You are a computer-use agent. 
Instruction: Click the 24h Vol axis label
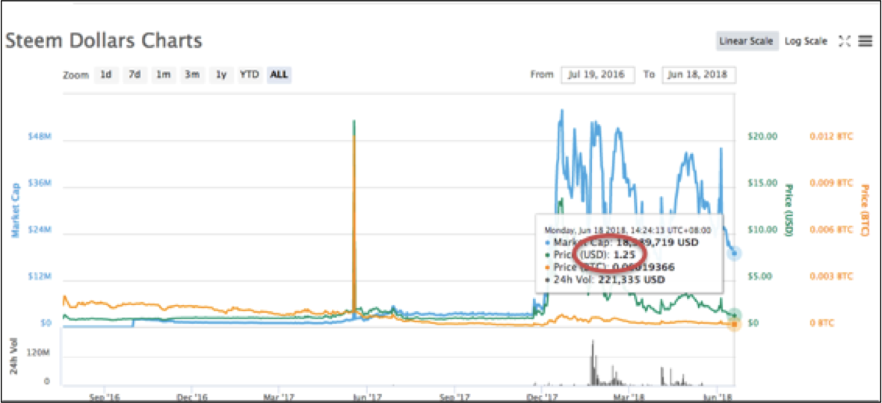point(16,357)
